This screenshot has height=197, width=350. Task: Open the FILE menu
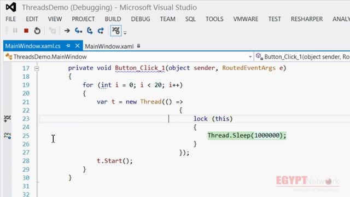click(11, 19)
